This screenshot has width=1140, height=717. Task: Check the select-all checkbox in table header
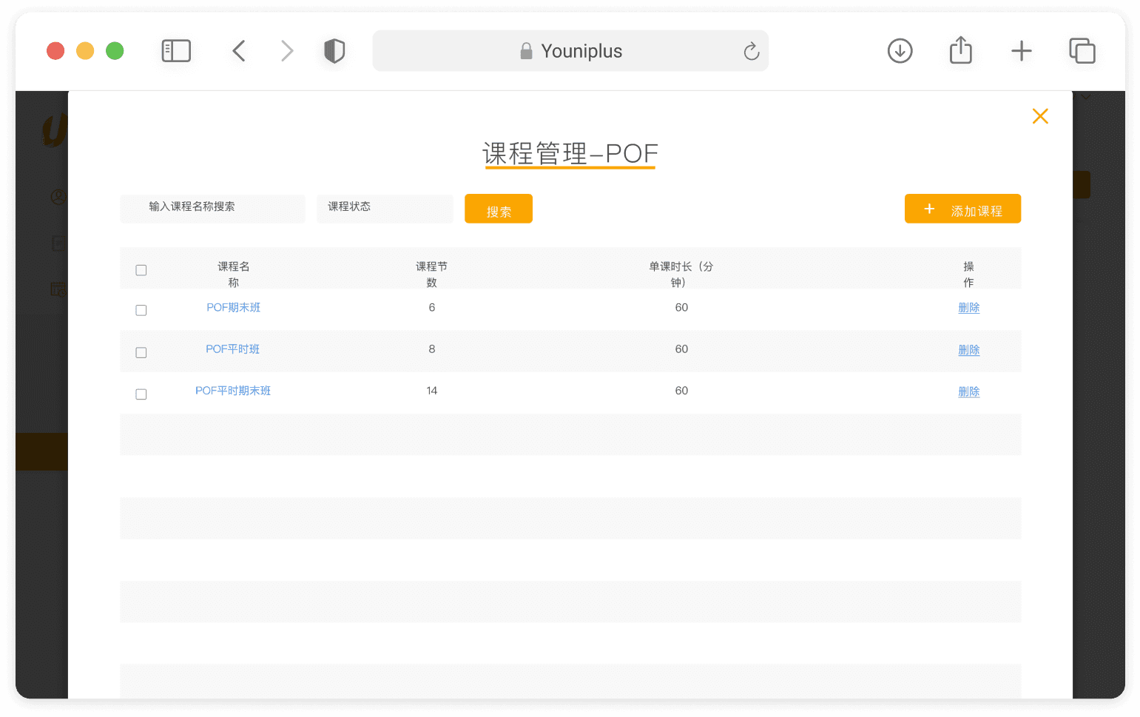click(x=141, y=270)
